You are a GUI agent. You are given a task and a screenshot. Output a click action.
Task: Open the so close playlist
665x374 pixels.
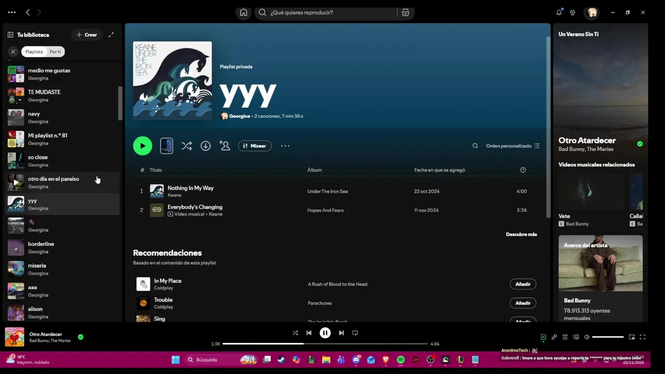(x=62, y=161)
